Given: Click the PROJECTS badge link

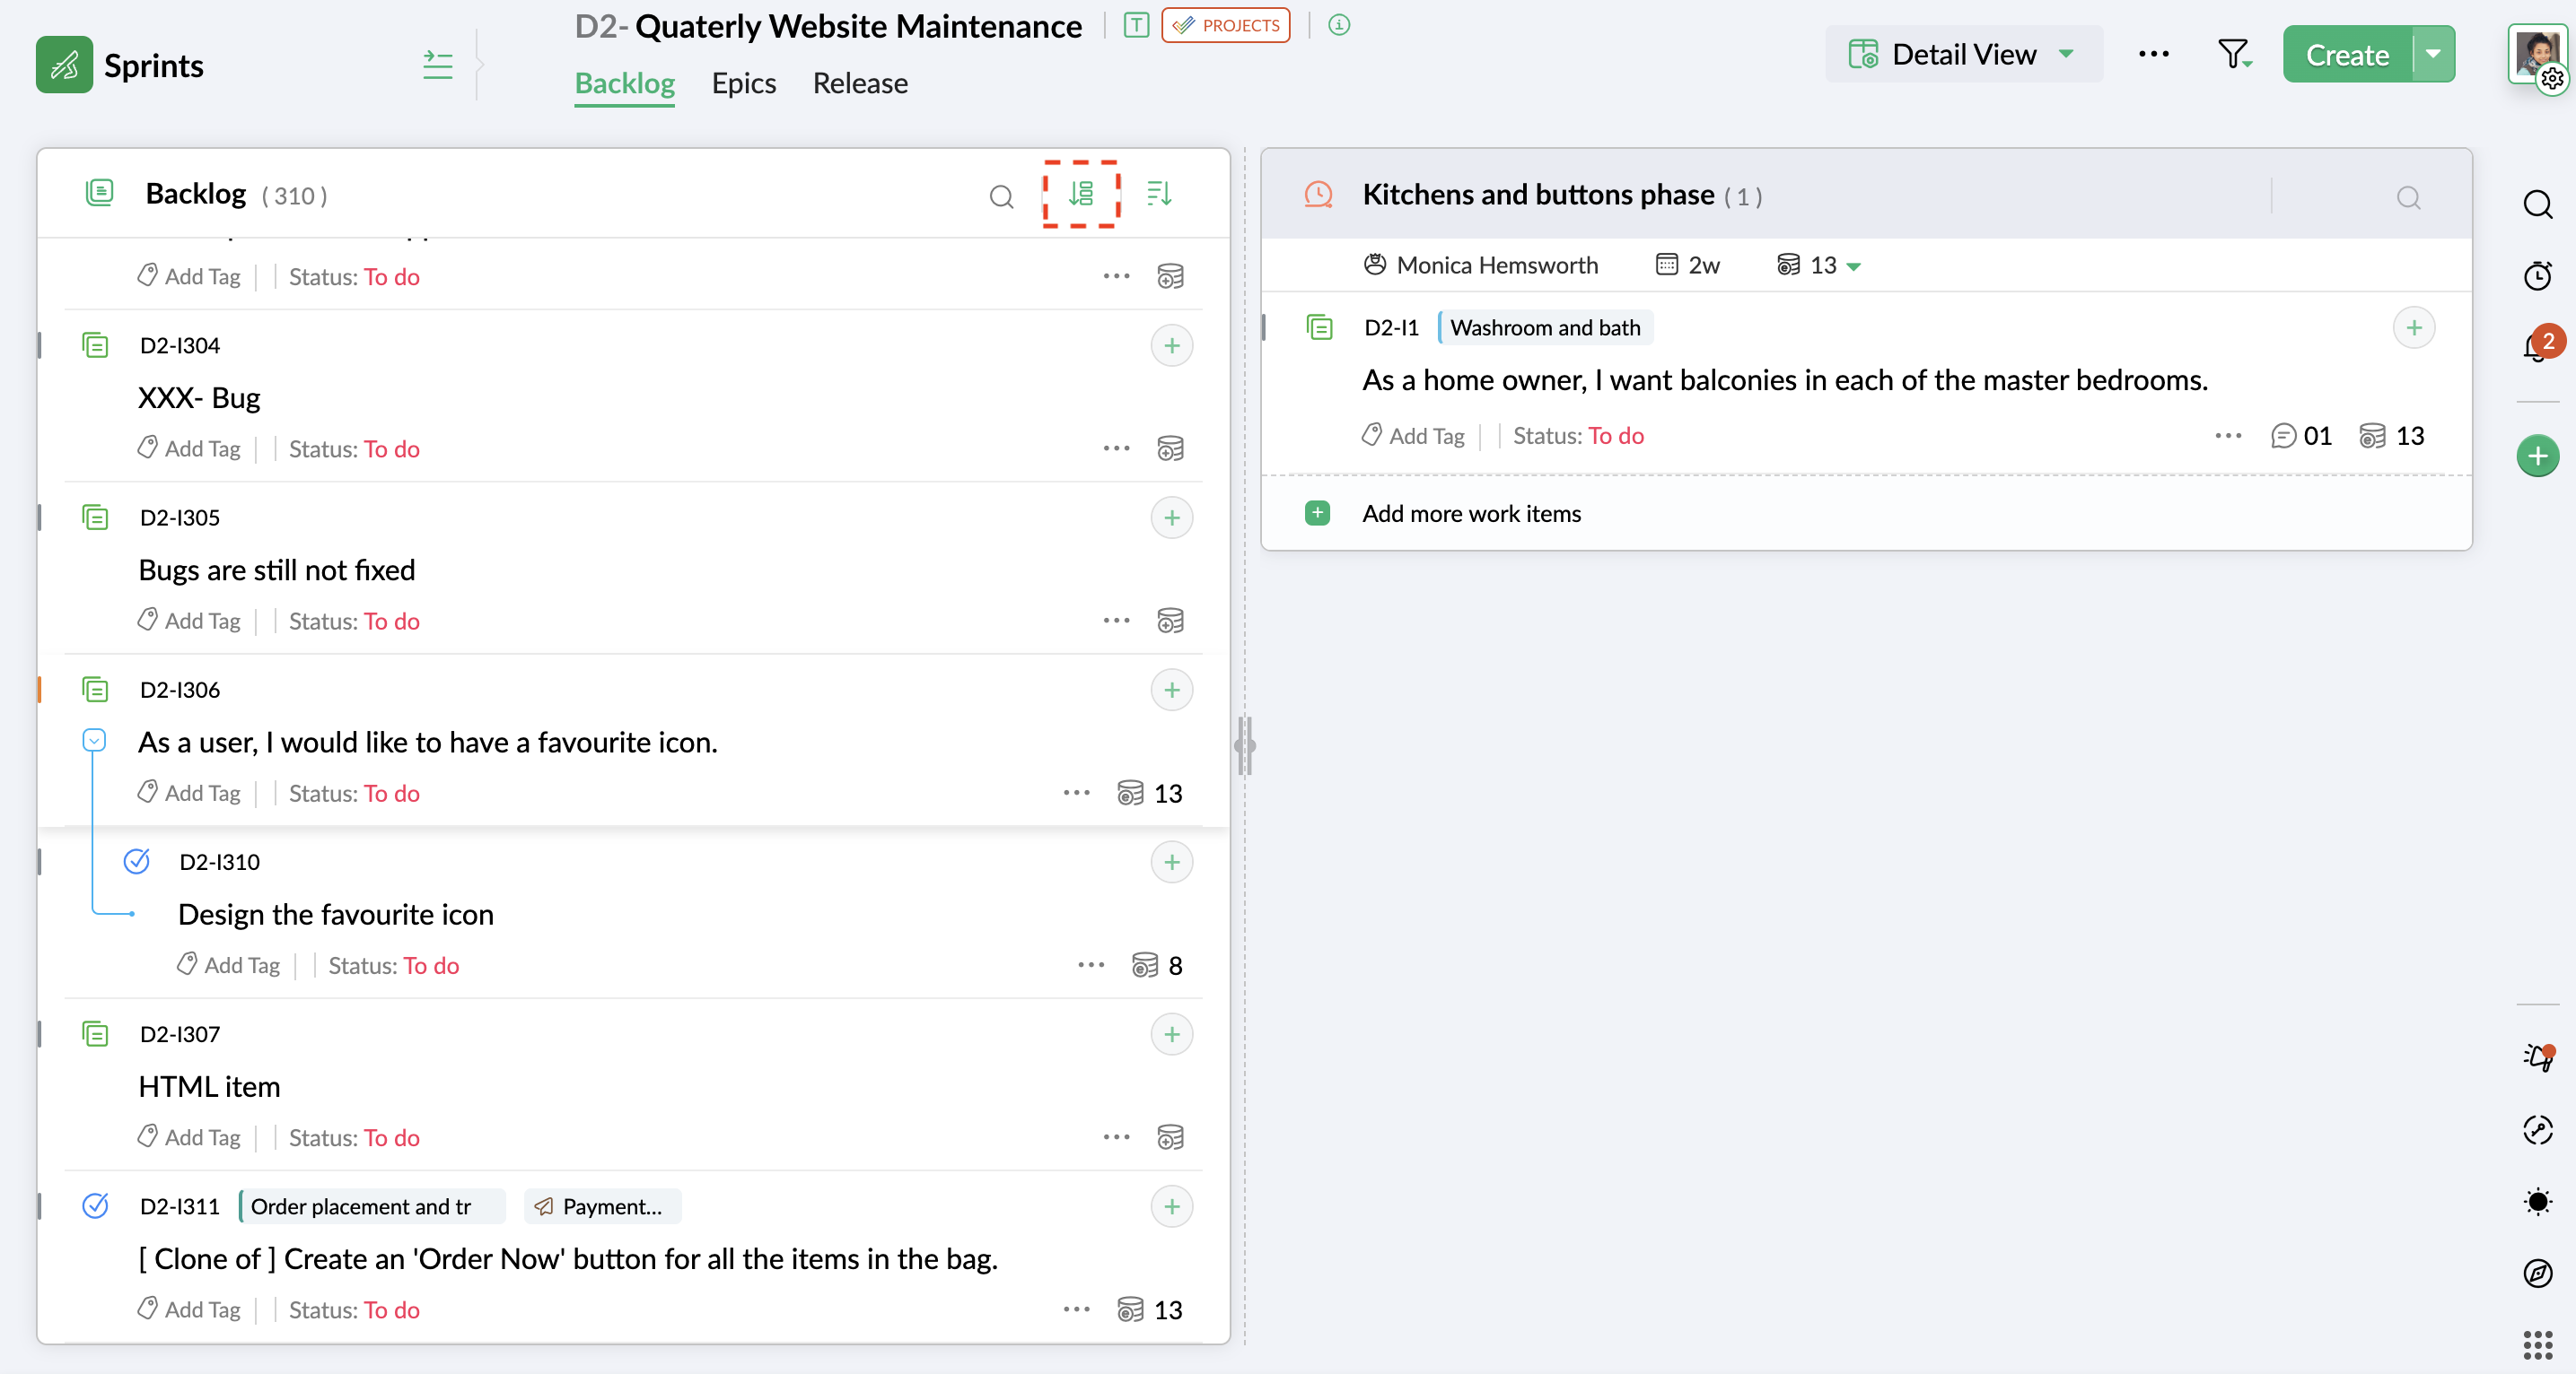Looking at the screenshot, I should click(x=1225, y=25).
